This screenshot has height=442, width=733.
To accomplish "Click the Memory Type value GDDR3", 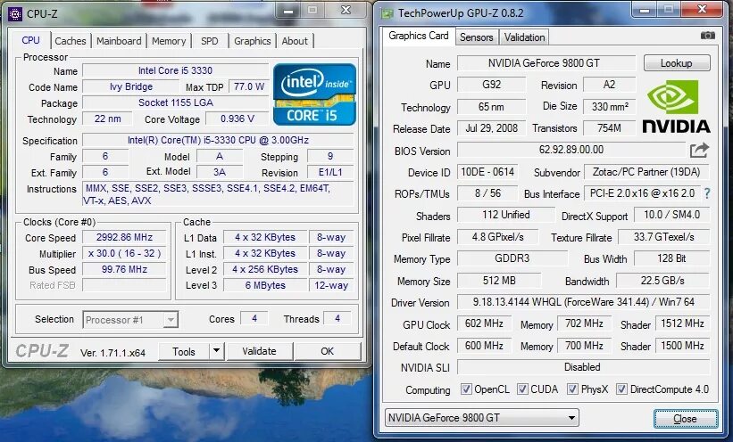I will point(512,258).
